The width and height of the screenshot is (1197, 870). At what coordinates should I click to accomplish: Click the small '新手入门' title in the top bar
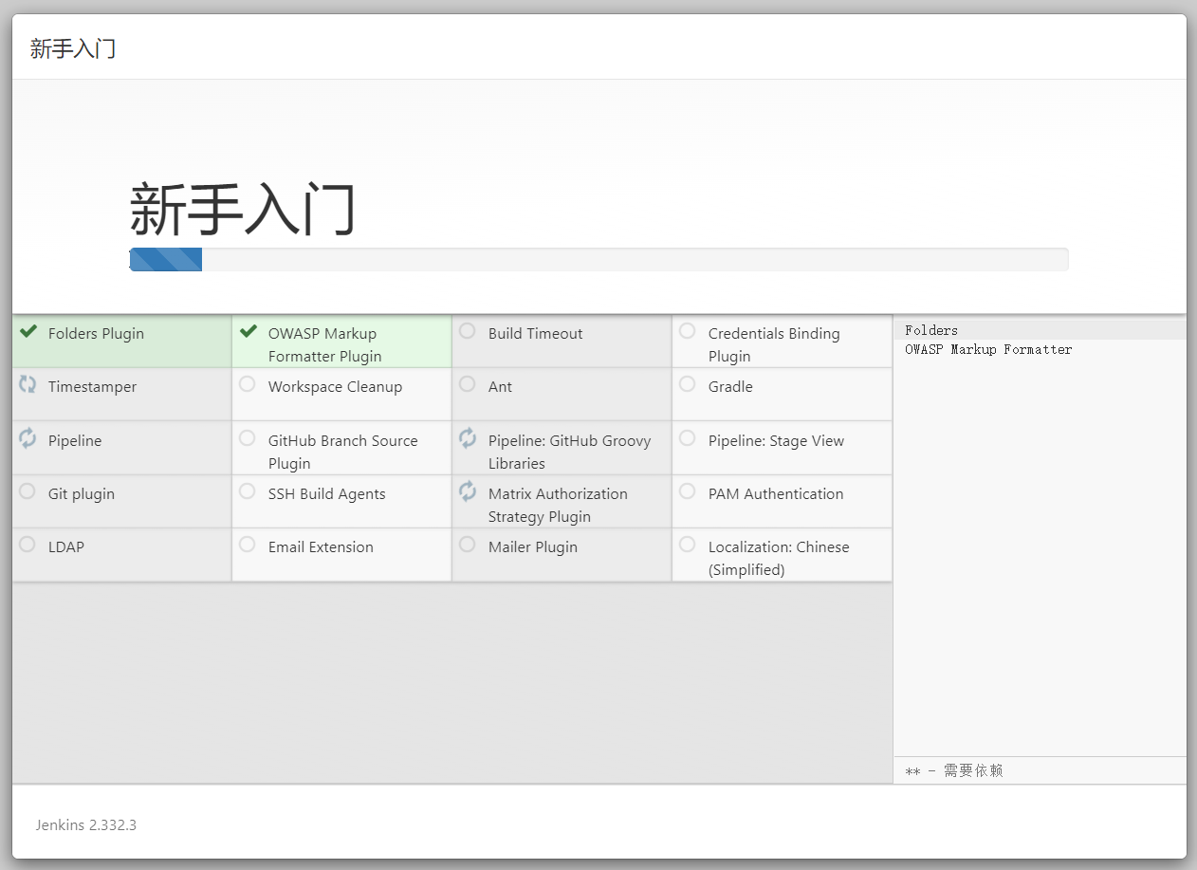(x=73, y=48)
